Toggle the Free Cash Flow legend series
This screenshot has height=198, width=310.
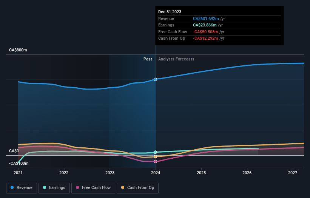93,188
